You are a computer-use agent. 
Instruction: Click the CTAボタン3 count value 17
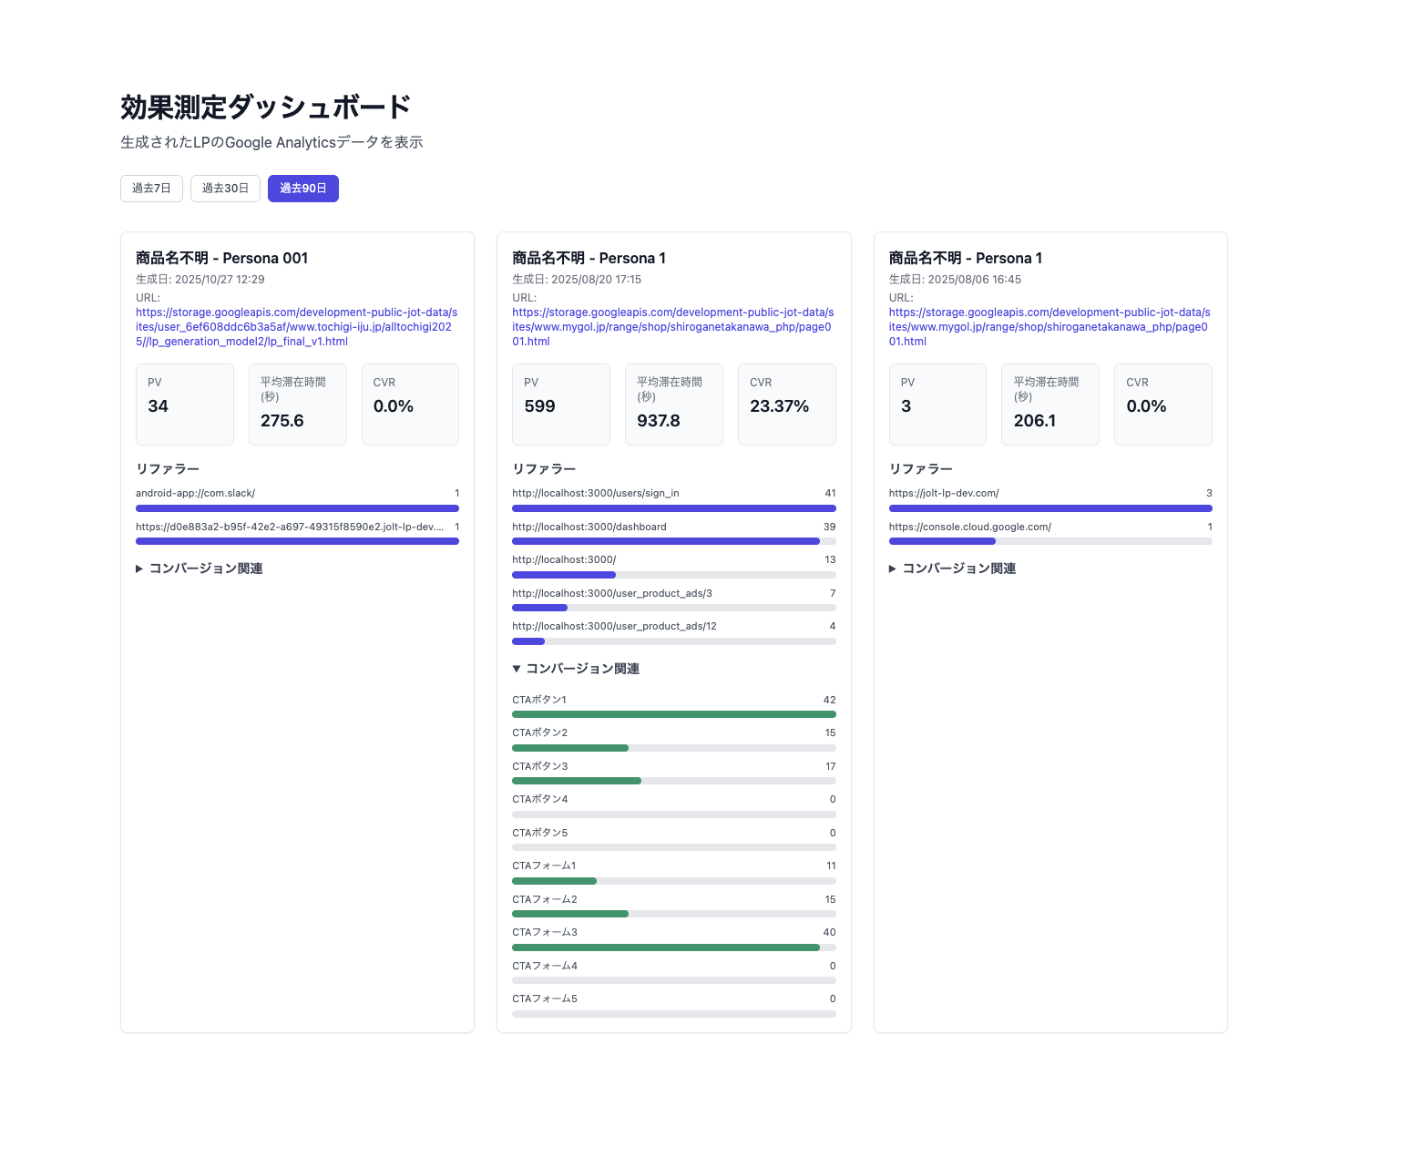coord(830,766)
